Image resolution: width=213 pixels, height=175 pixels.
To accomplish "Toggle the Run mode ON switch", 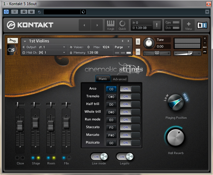I will [130, 119].
